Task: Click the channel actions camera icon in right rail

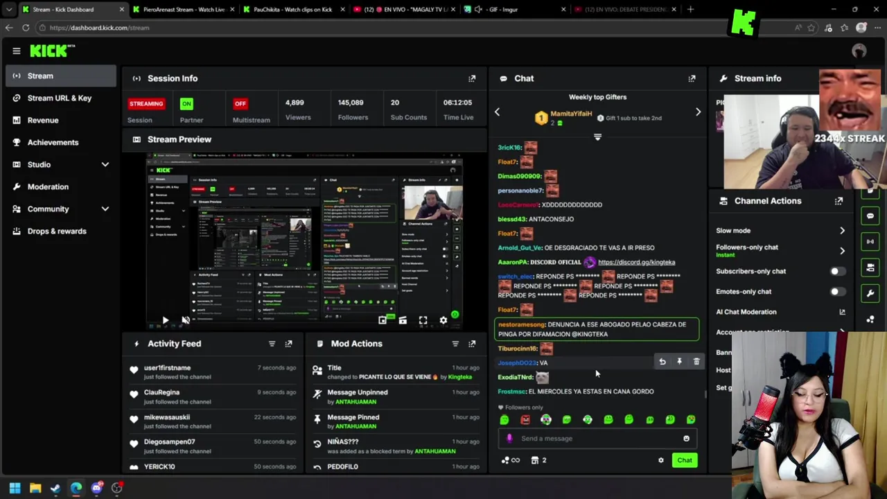Action: point(870,268)
